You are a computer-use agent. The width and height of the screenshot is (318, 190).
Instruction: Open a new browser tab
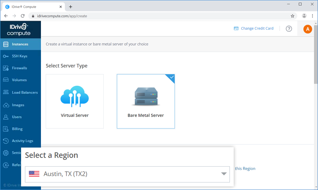pyautogui.click(x=70, y=7)
